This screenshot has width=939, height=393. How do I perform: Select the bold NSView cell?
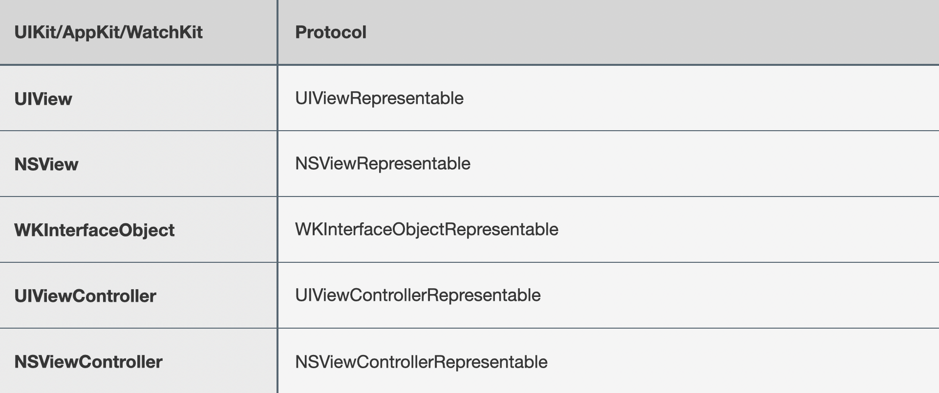pyautogui.click(x=46, y=164)
